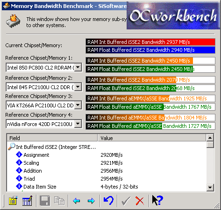Click the grayed floppy disk save icon
The width and height of the screenshot is (221, 210).
click(45, 201)
